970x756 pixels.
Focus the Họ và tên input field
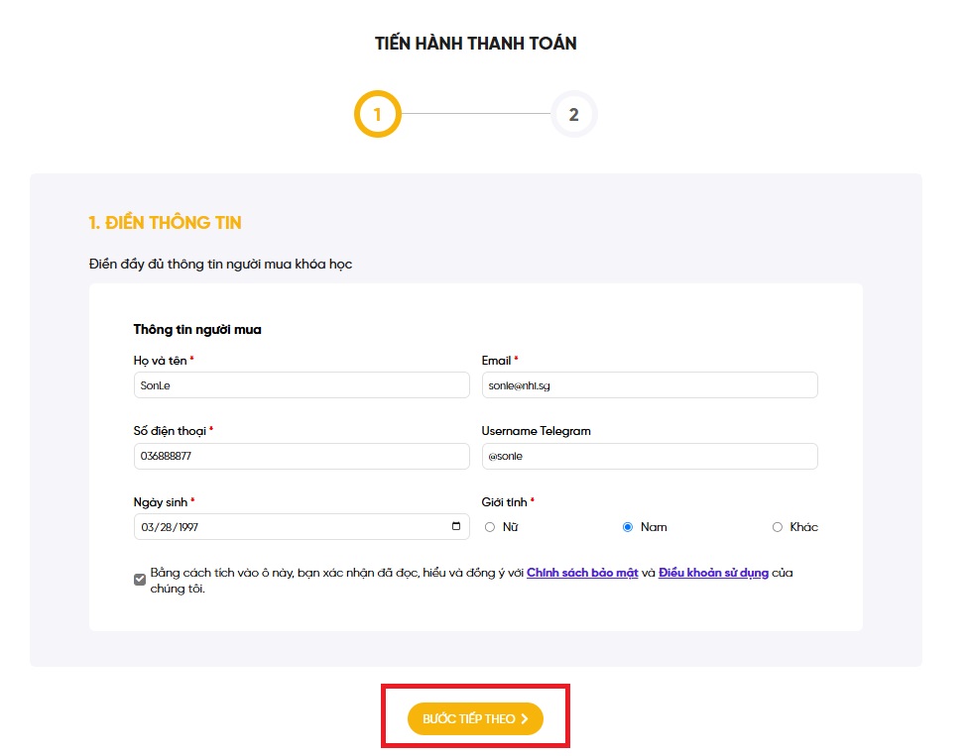[x=302, y=385]
